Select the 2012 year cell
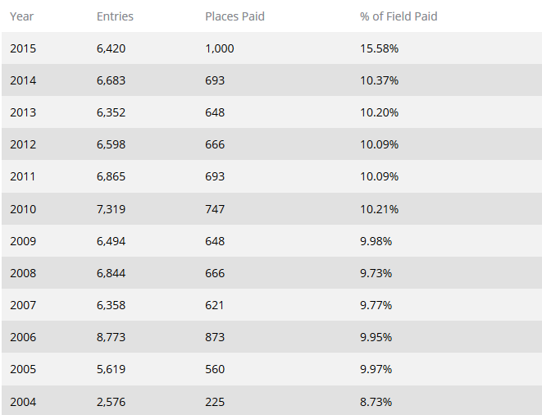This screenshot has height=415, width=542. coord(23,144)
